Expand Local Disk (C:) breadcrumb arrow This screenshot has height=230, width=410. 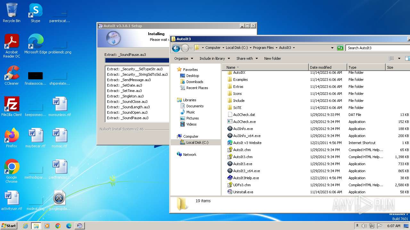click(250, 48)
